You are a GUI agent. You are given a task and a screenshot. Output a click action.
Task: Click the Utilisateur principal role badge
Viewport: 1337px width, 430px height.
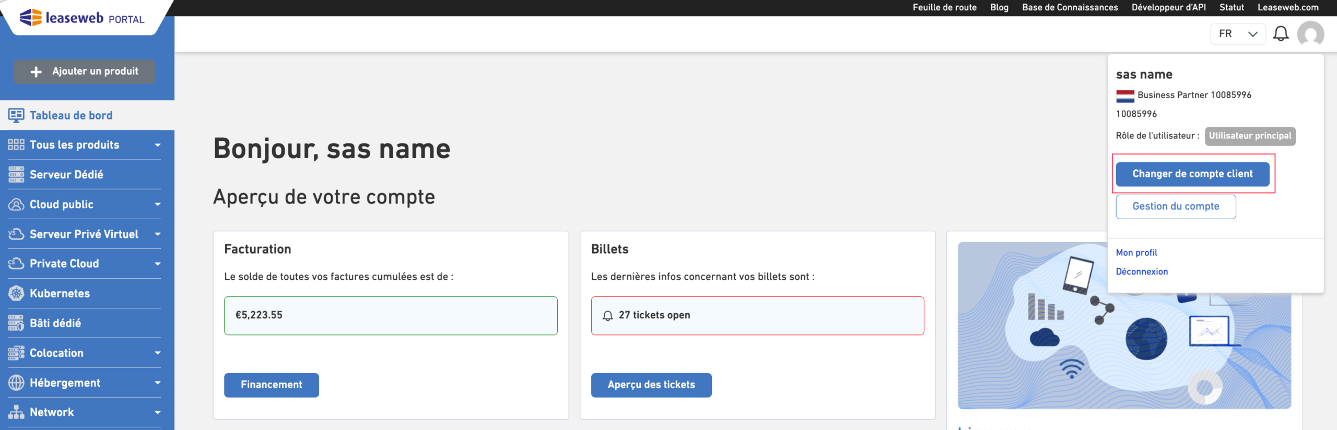pyautogui.click(x=1250, y=136)
